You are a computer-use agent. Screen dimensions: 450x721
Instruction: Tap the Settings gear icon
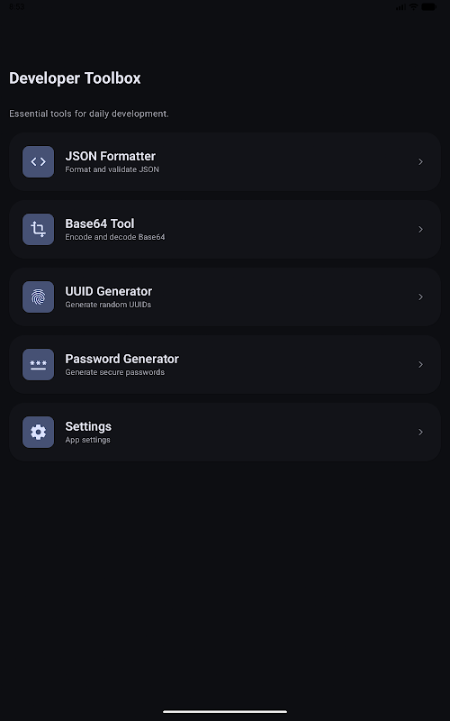pos(38,433)
